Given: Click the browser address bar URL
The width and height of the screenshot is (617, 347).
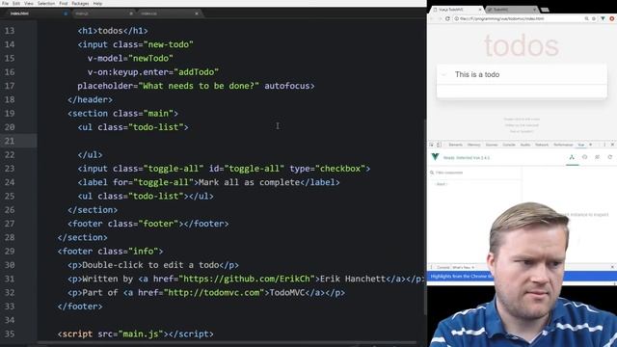Looking at the screenshot, I should click(501, 18).
